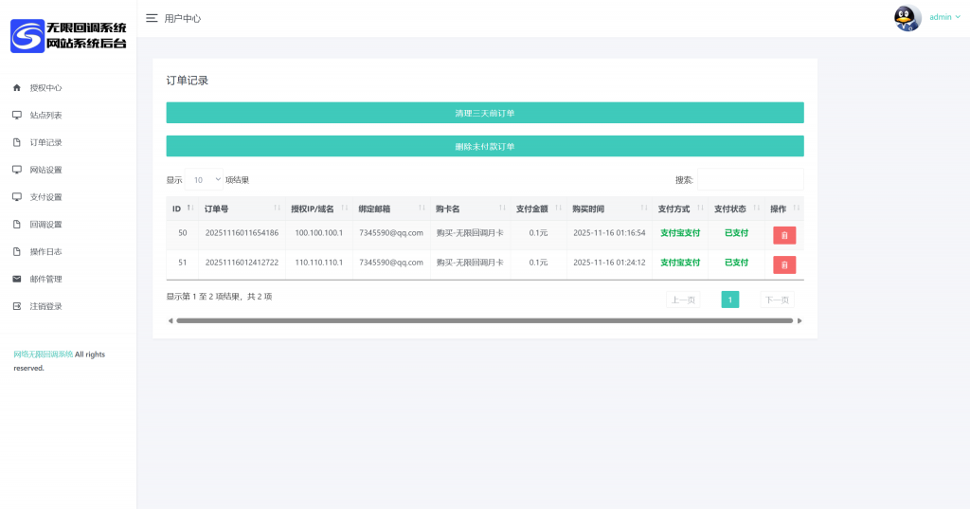Click the home icon next to 授权中心

16,88
